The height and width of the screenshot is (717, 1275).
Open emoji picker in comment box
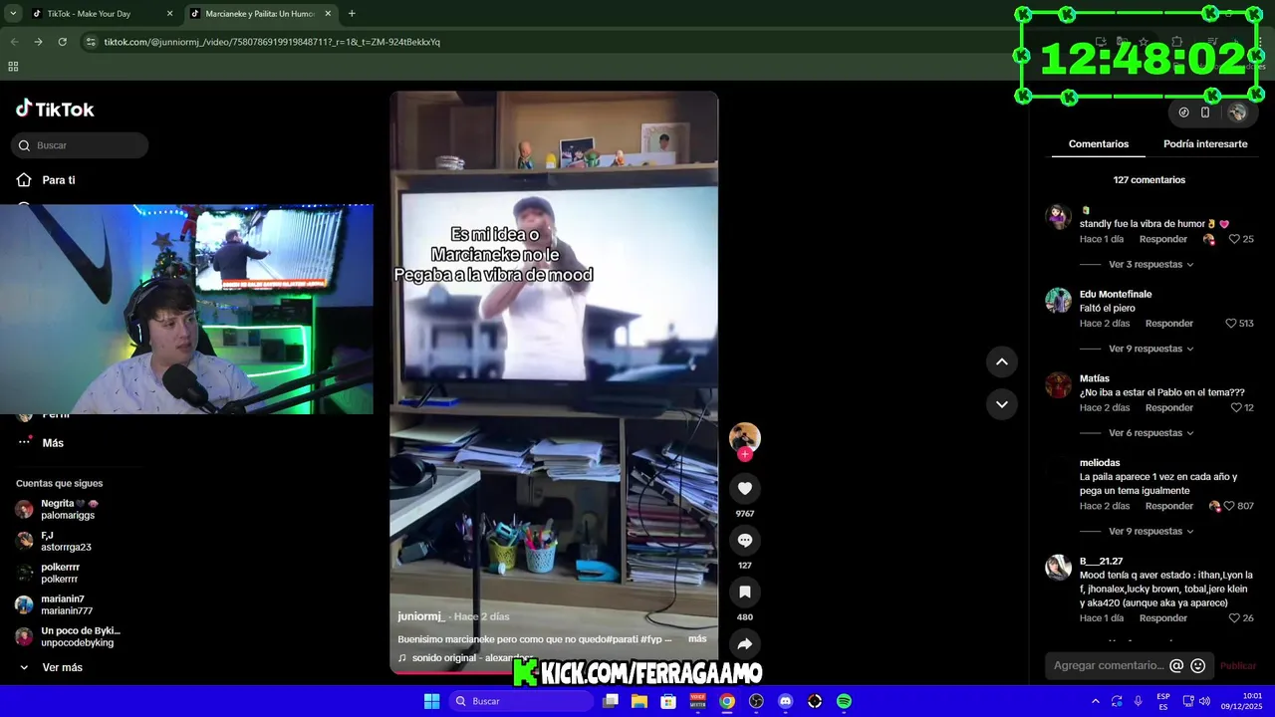(1198, 665)
